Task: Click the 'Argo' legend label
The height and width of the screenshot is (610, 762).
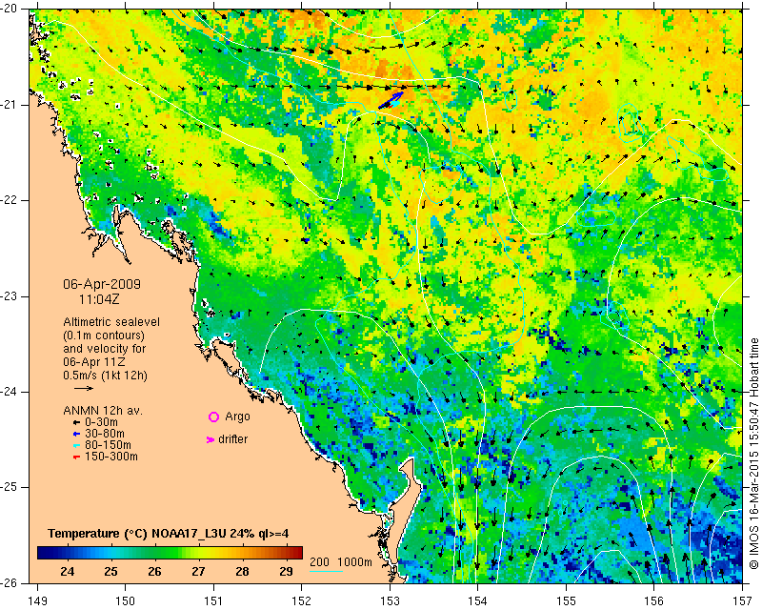Action: [x=237, y=417]
